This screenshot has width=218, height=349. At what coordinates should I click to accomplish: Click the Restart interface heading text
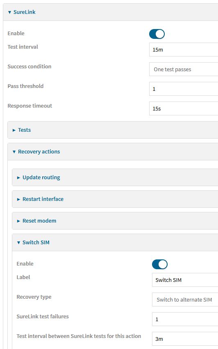coord(43,199)
